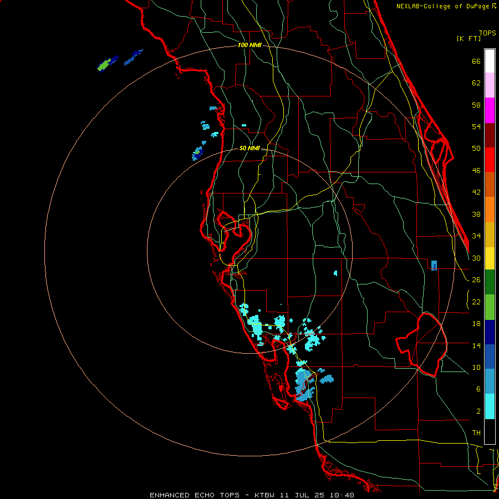The image size is (499, 499).
Task: Click the bright orange legend swatch
Action: coord(490,210)
